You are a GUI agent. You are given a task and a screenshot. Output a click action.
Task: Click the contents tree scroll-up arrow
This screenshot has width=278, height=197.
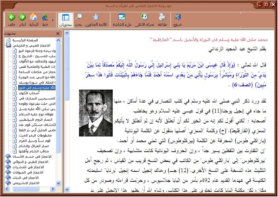pyautogui.click(x=58, y=40)
